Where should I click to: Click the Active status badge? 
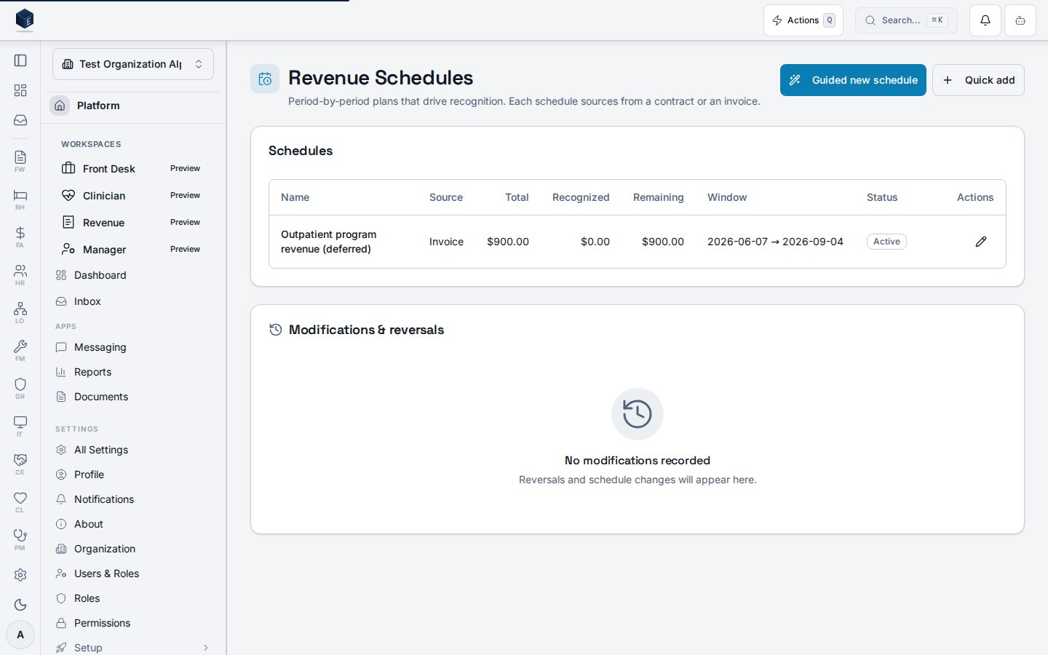pos(886,242)
